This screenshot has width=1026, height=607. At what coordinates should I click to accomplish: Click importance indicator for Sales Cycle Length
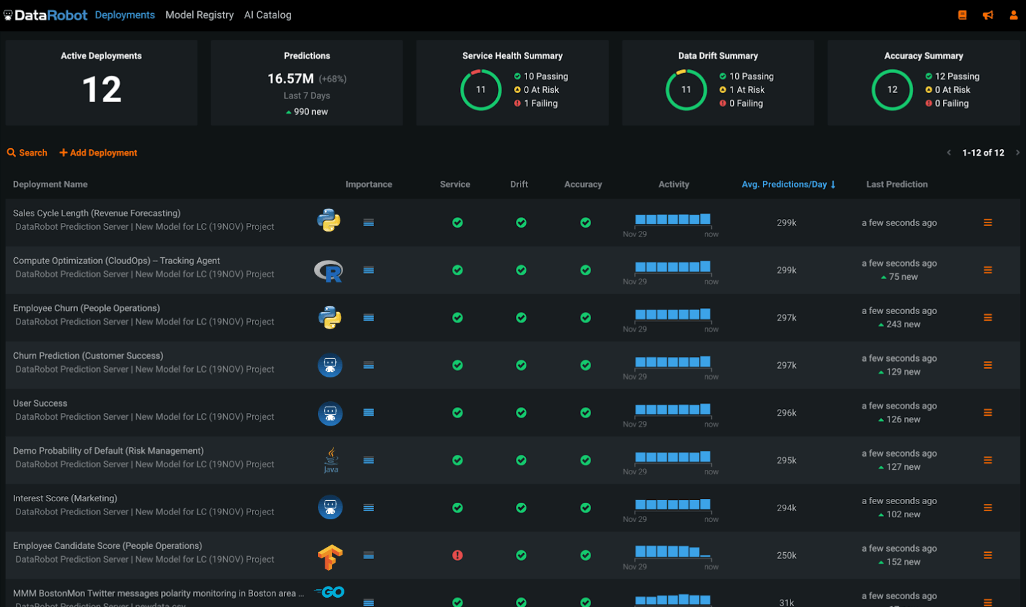tap(369, 222)
